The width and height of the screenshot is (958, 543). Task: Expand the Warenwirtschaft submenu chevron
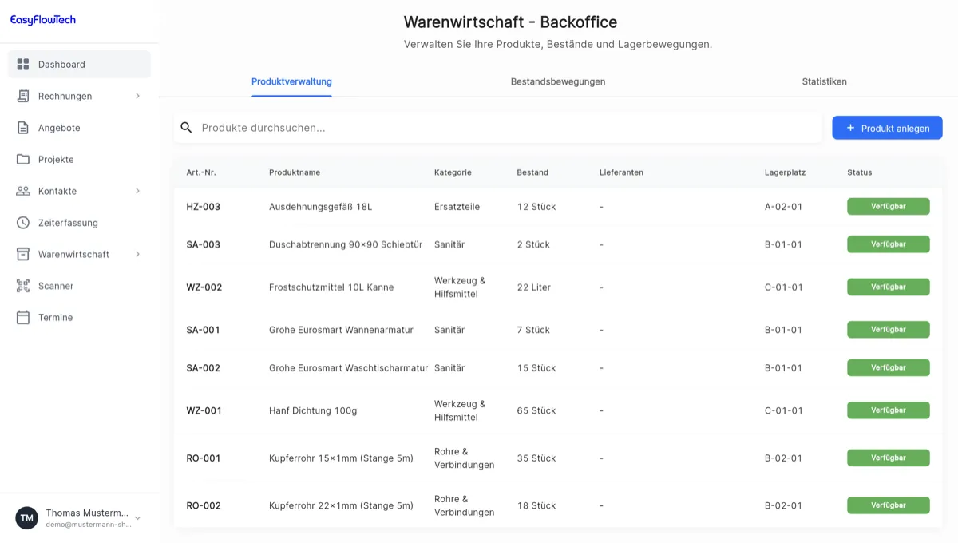137,254
